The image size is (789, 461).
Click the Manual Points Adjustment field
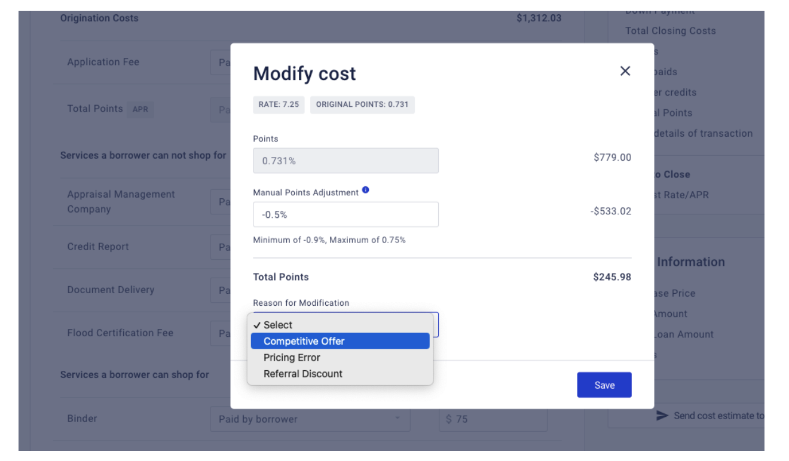pos(345,214)
